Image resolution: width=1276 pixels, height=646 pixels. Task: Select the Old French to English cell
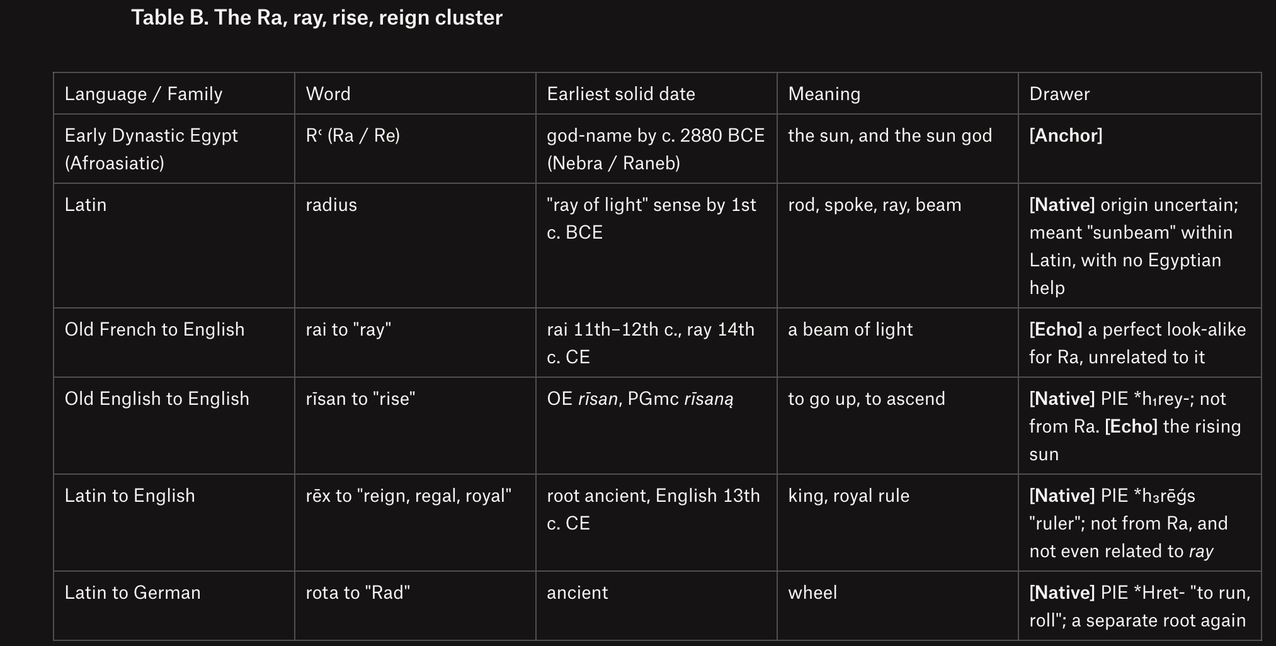(x=174, y=343)
